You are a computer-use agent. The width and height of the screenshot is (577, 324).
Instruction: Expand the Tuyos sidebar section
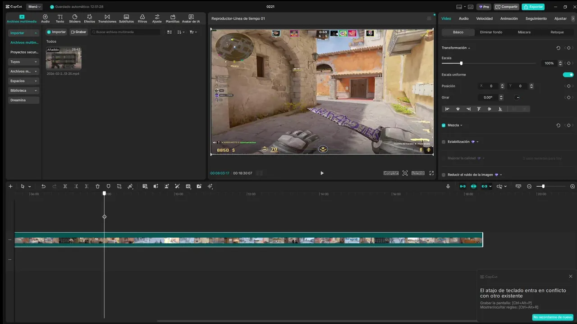click(x=36, y=62)
